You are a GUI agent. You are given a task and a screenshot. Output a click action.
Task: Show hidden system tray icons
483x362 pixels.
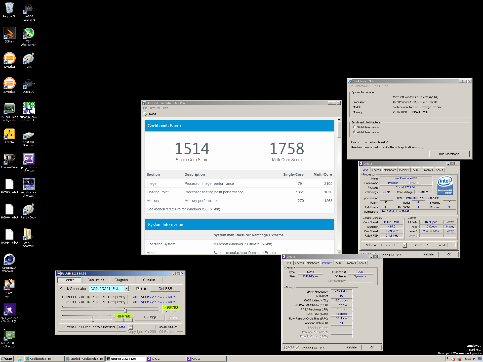[x=448, y=359]
